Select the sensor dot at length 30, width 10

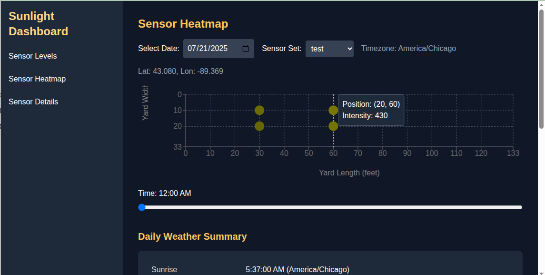click(x=259, y=111)
